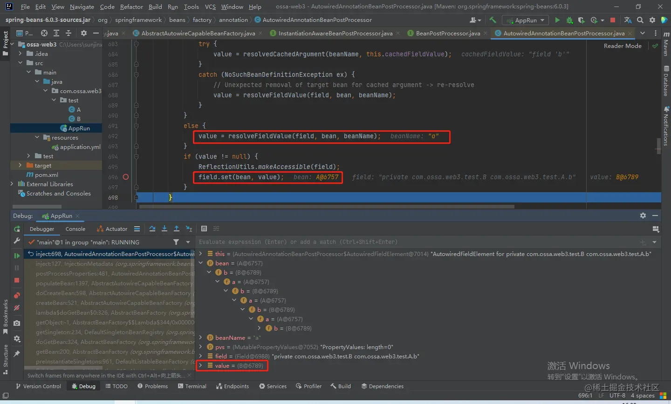Viewport: 671px width, 404px height.
Task: Run to cursor in debugger toolbar
Action: [x=189, y=229]
